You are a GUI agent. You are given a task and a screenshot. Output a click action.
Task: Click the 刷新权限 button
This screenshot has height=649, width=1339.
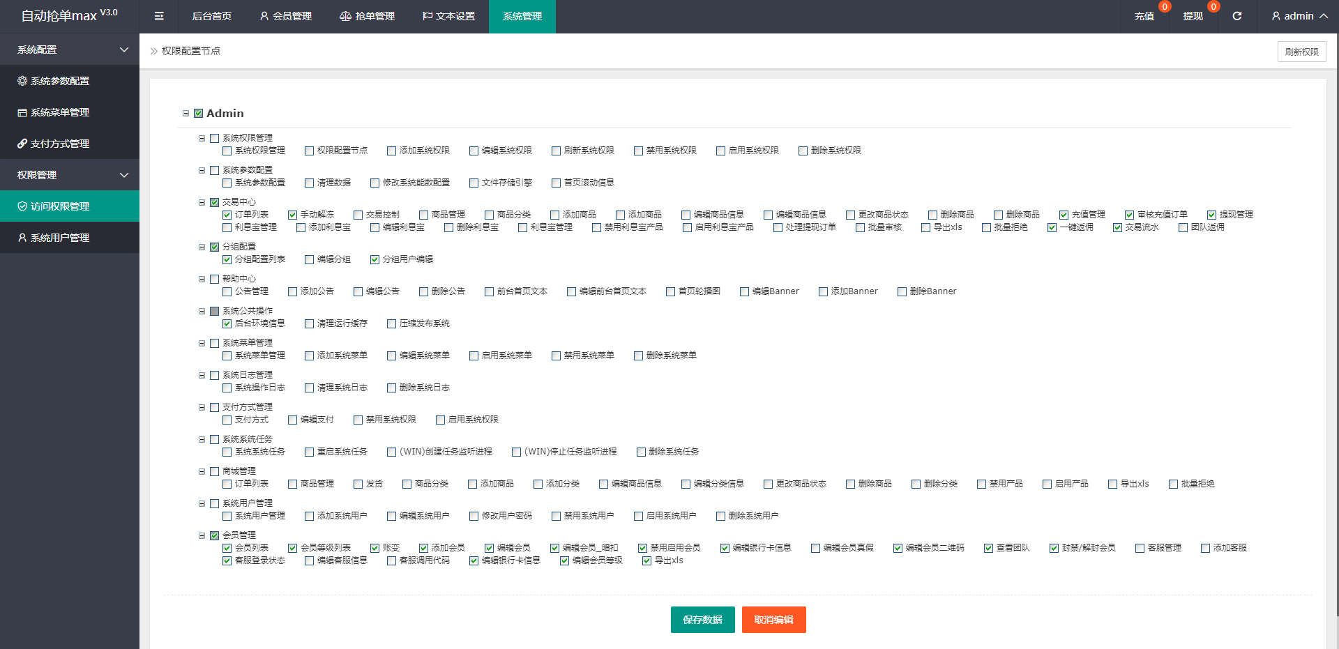tap(1302, 52)
